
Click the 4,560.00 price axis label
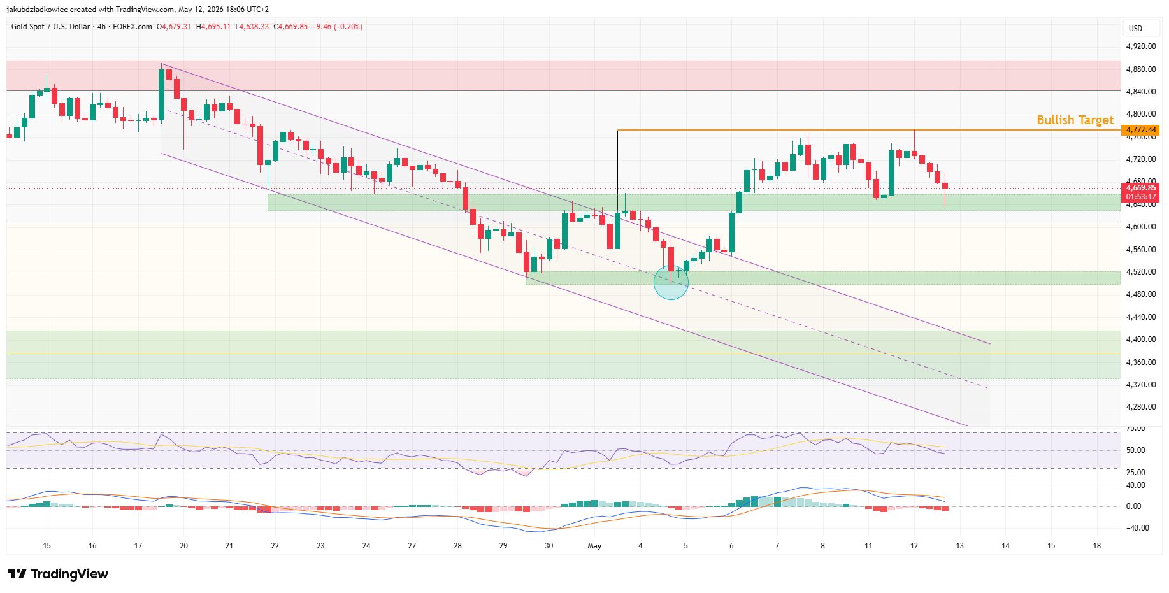[x=1140, y=250]
